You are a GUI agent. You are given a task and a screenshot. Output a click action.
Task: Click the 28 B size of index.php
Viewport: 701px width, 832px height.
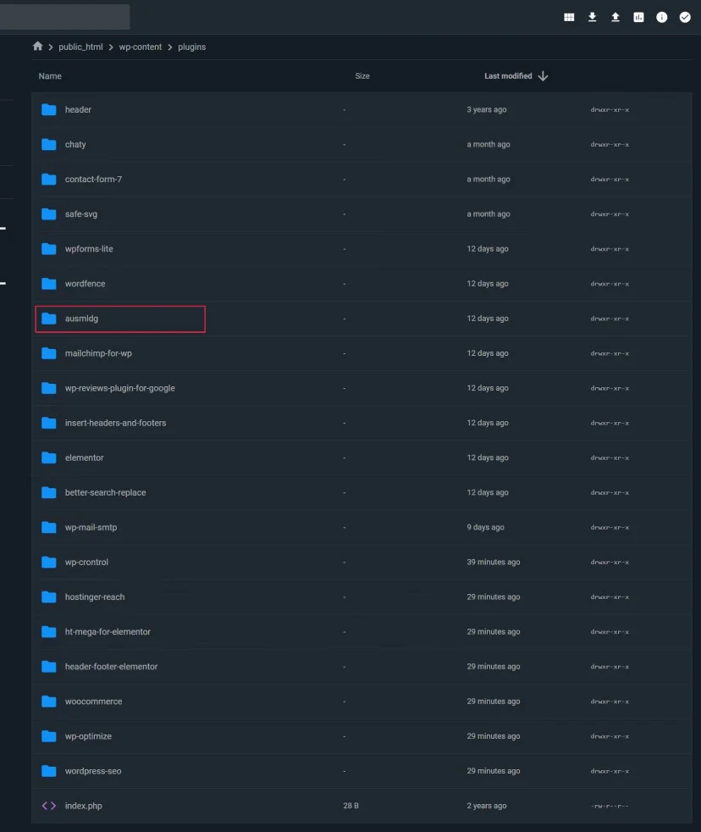click(350, 806)
